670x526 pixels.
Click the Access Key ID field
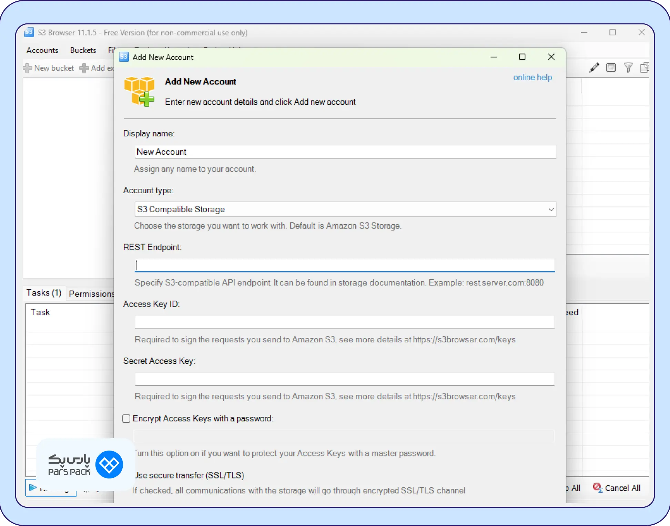[x=345, y=322]
